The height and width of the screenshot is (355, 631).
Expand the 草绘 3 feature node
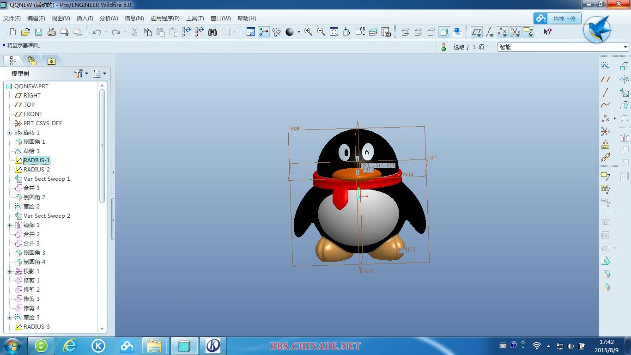(10, 318)
